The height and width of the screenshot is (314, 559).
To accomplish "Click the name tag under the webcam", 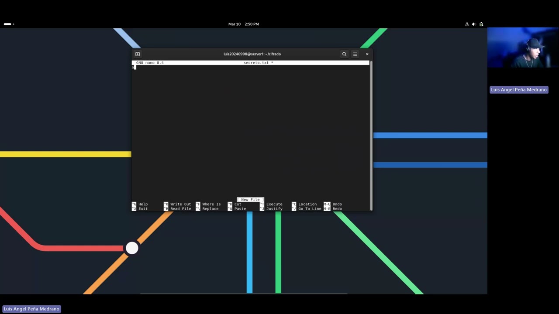I will pyautogui.click(x=519, y=90).
